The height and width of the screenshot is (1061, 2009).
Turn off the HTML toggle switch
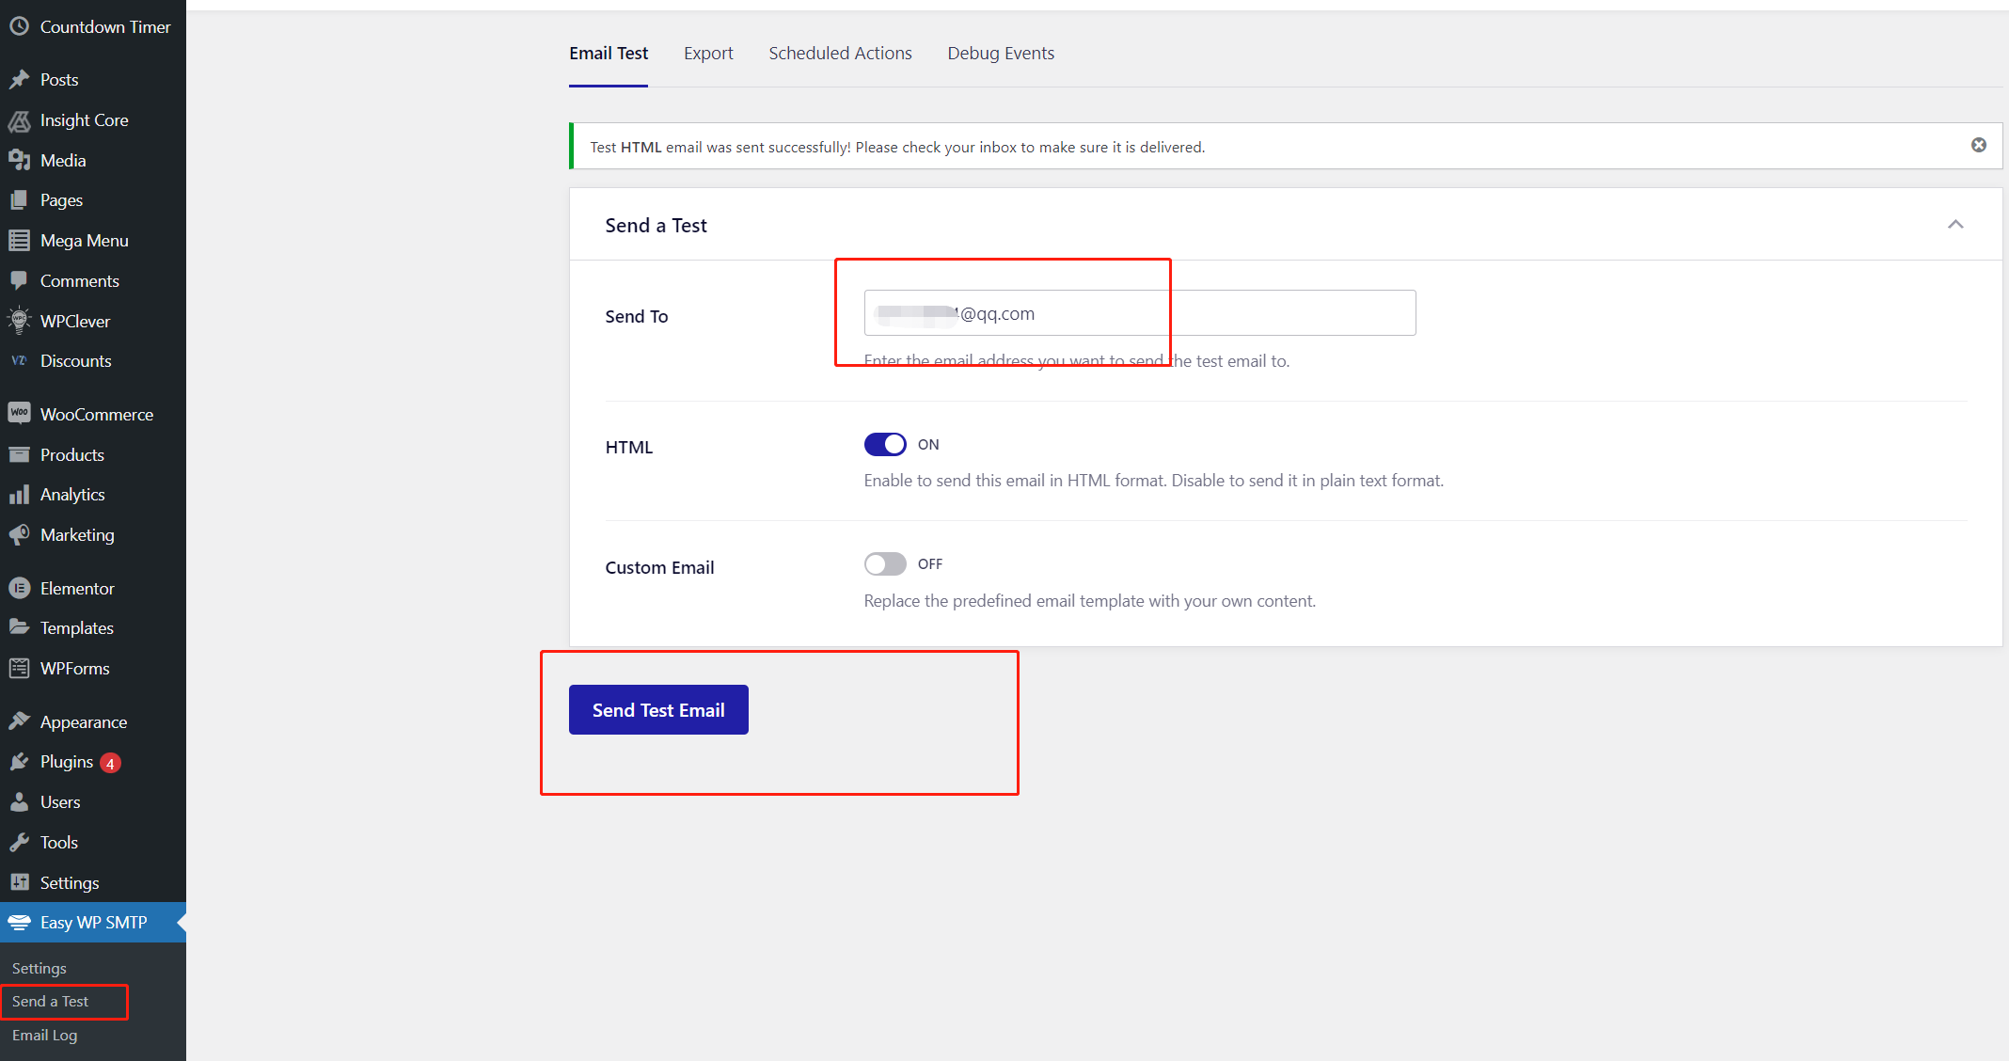click(885, 444)
